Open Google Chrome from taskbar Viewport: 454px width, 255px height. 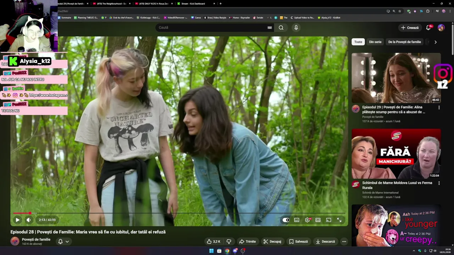coord(227,251)
